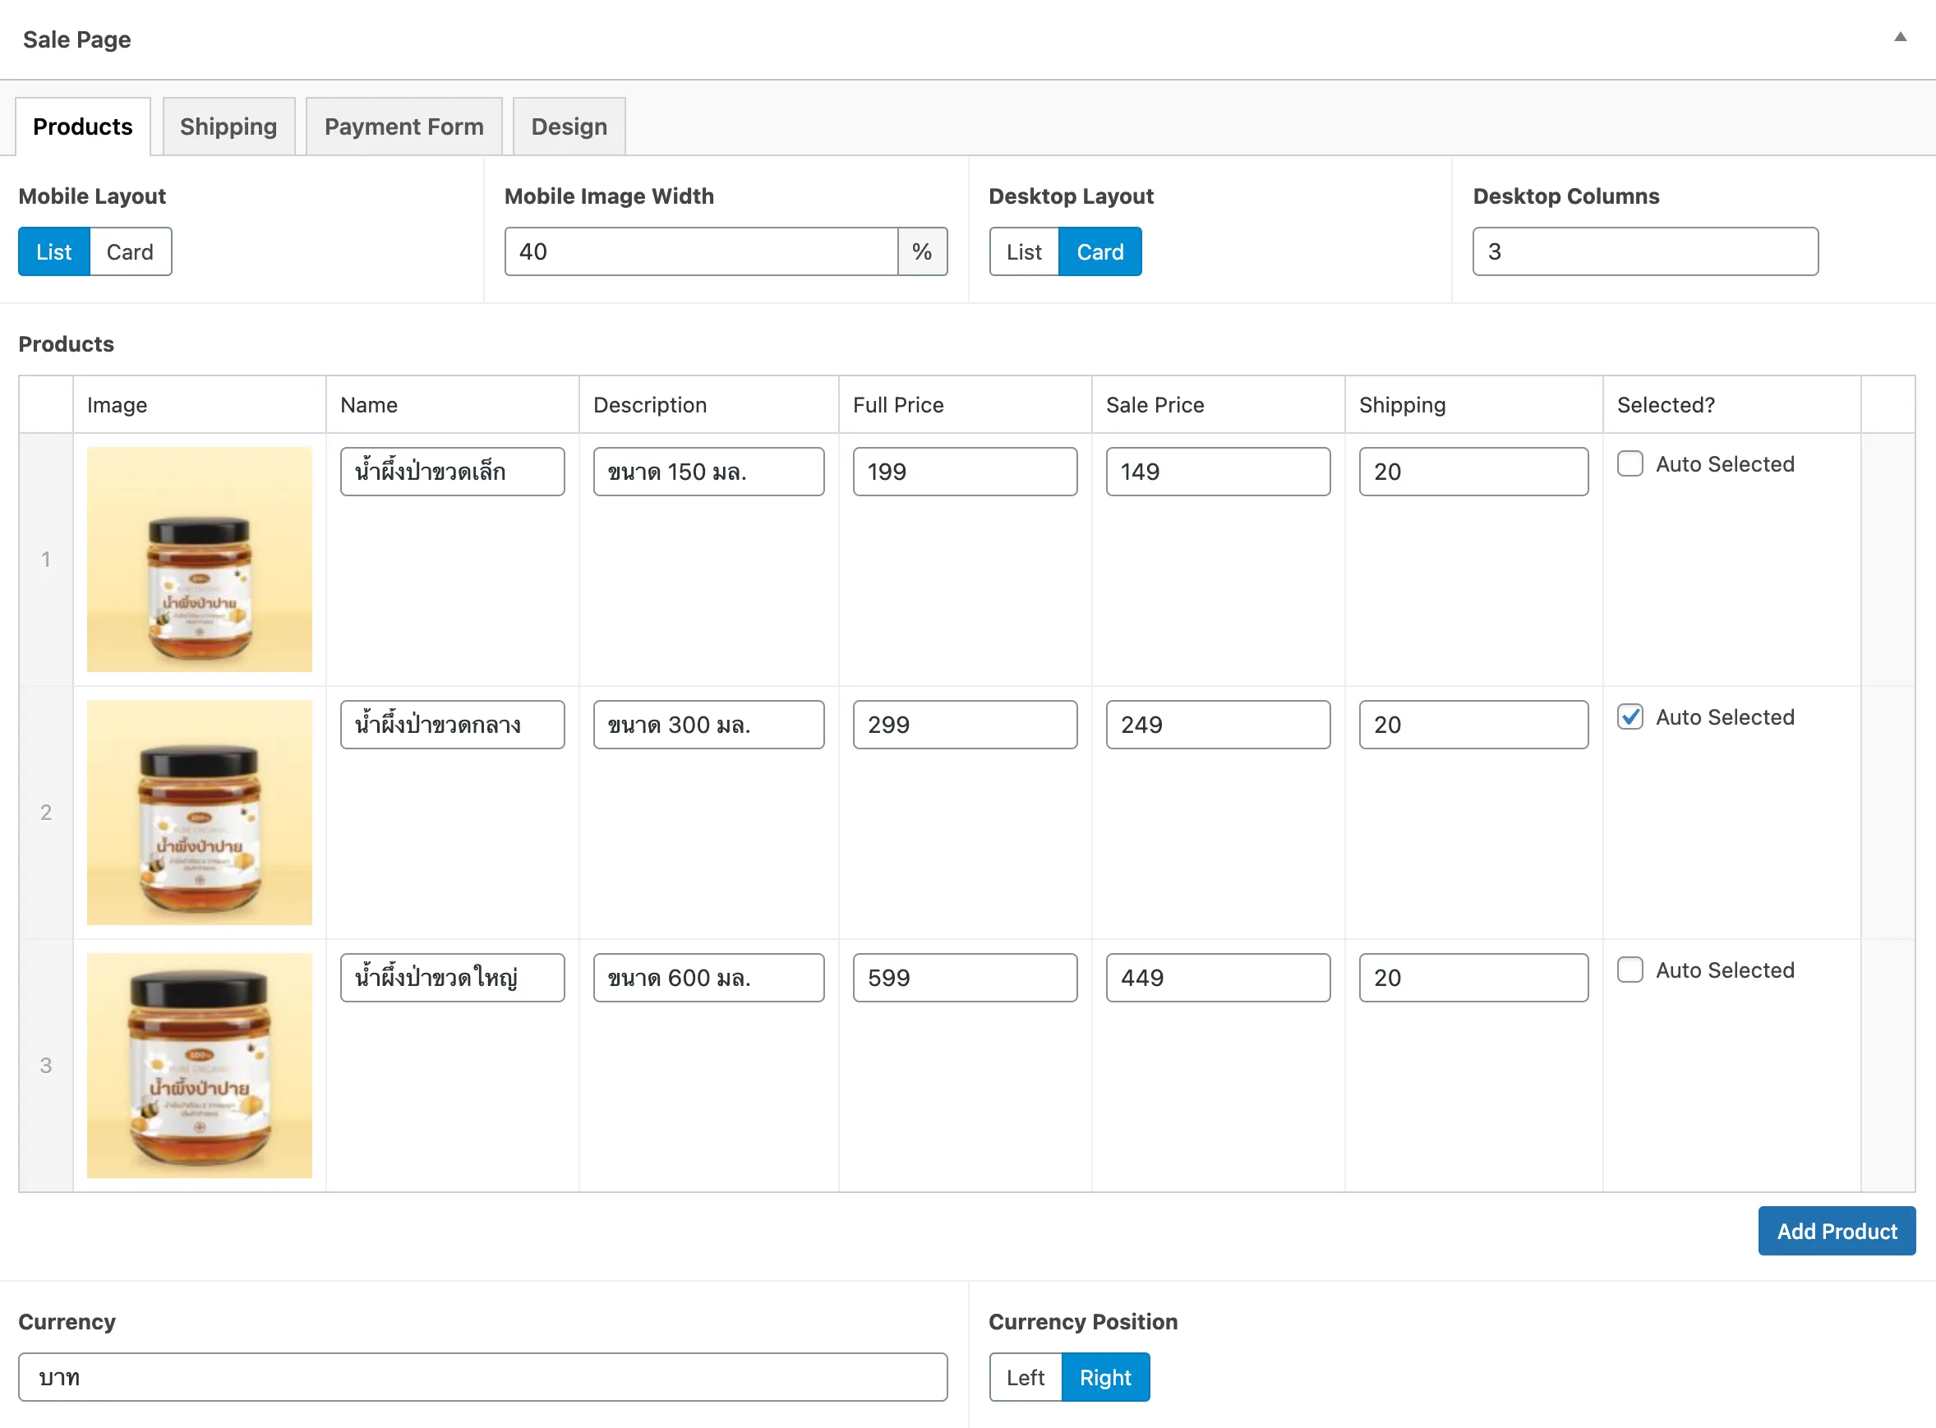The image size is (1936, 1428).
Task: Disable Auto Selected for product 2
Action: (x=1628, y=717)
